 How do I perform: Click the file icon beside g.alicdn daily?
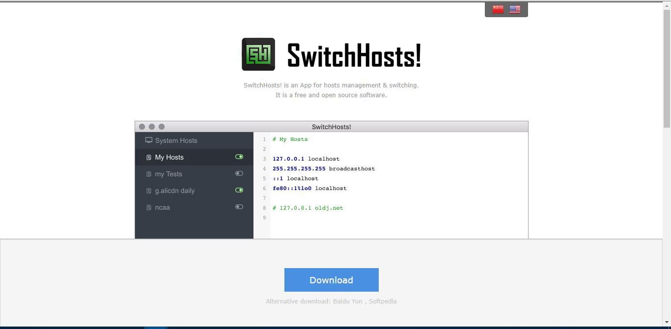point(149,191)
